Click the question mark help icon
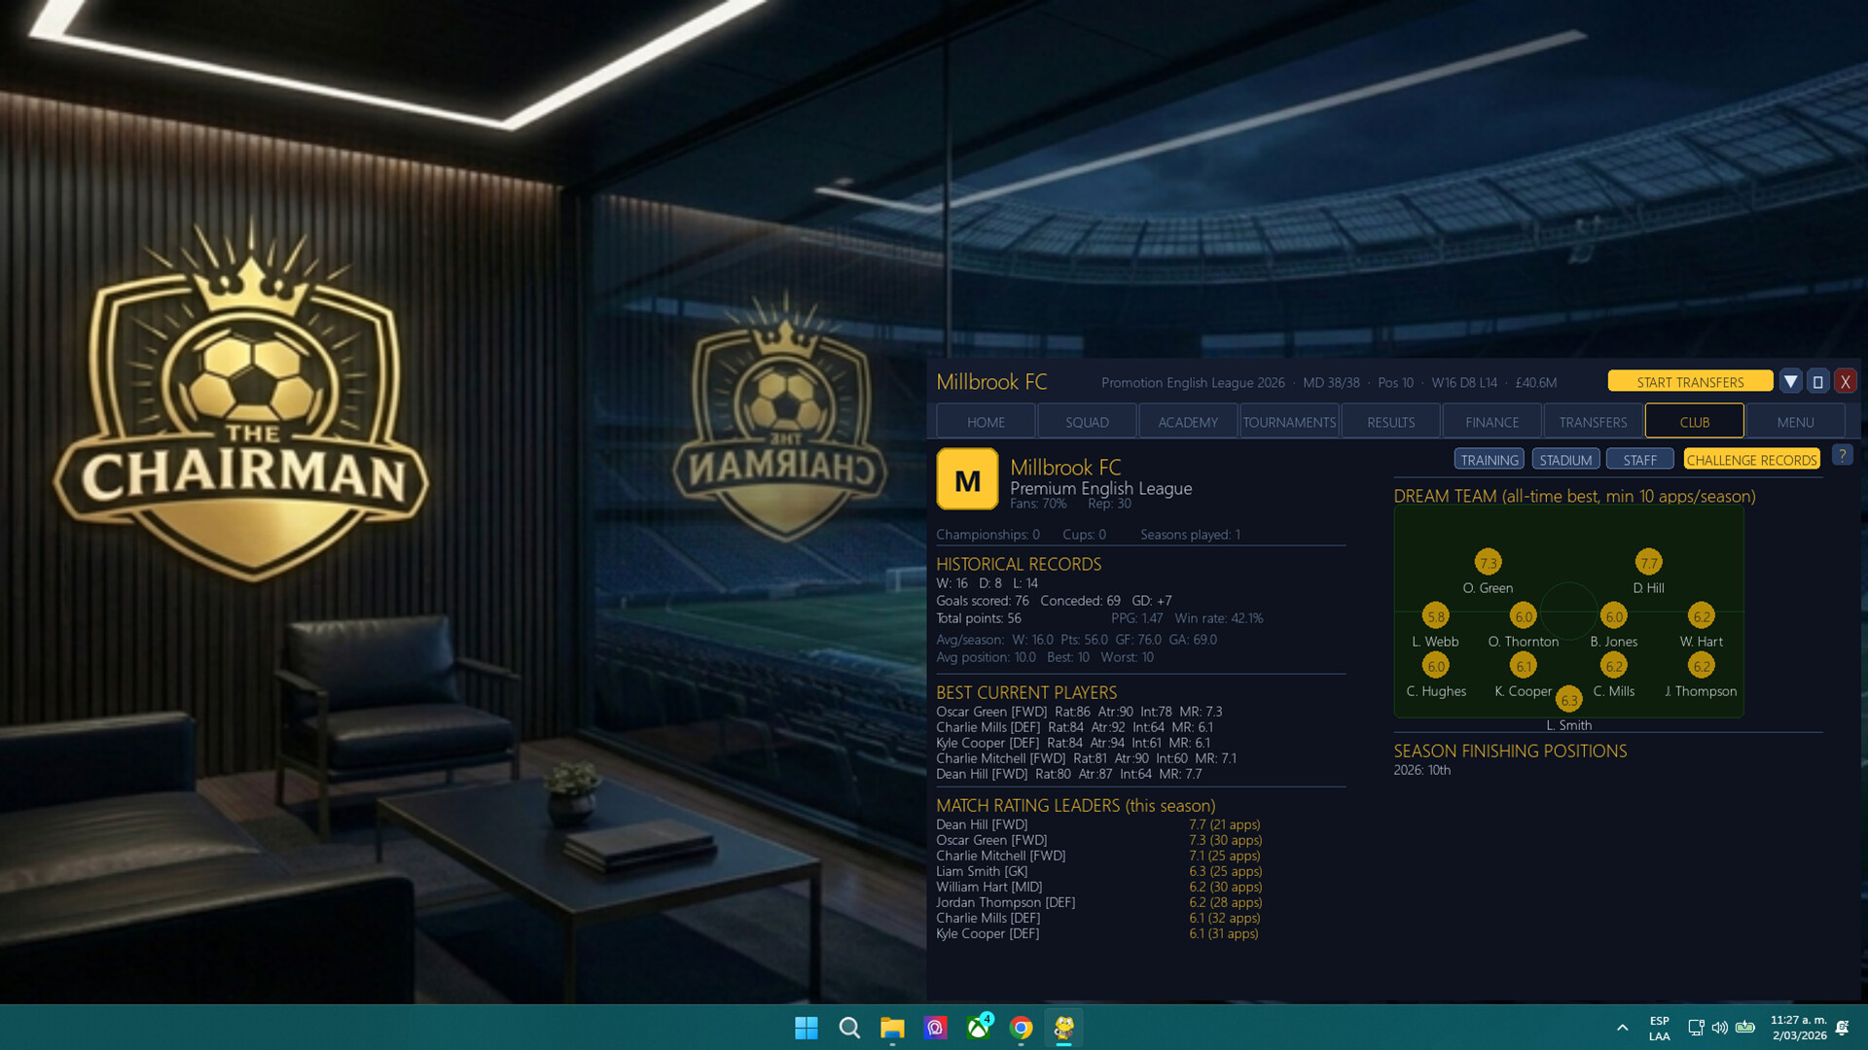 (1842, 455)
